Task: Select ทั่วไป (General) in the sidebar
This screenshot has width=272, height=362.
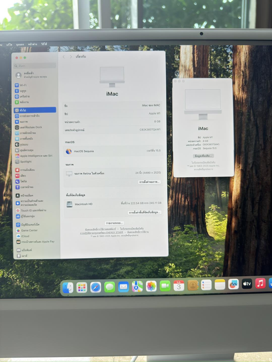Action: [35, 110]
